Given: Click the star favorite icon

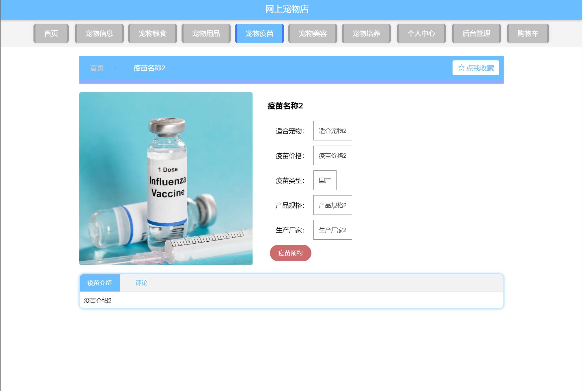Looking at the screenshot, I should point(461,68).
